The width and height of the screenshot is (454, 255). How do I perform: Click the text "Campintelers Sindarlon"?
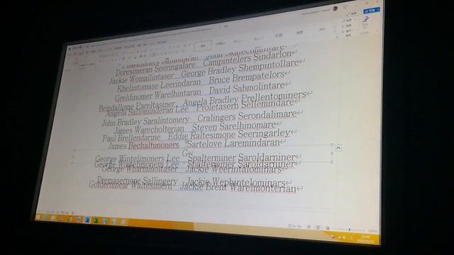click(247, 58)
